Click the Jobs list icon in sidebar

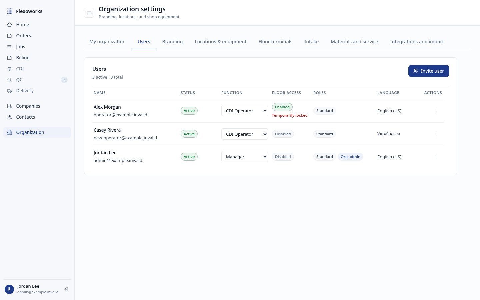(x=9, y=47)
